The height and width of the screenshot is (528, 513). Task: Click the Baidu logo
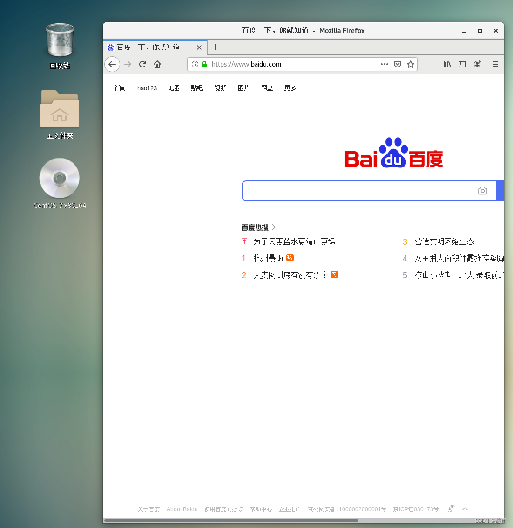pos(393,153)
